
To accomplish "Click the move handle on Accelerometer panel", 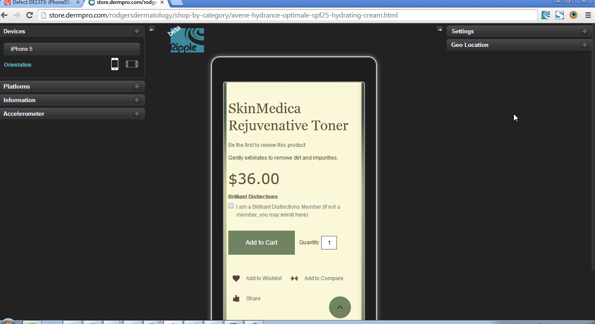I will (x=137, y=114).
